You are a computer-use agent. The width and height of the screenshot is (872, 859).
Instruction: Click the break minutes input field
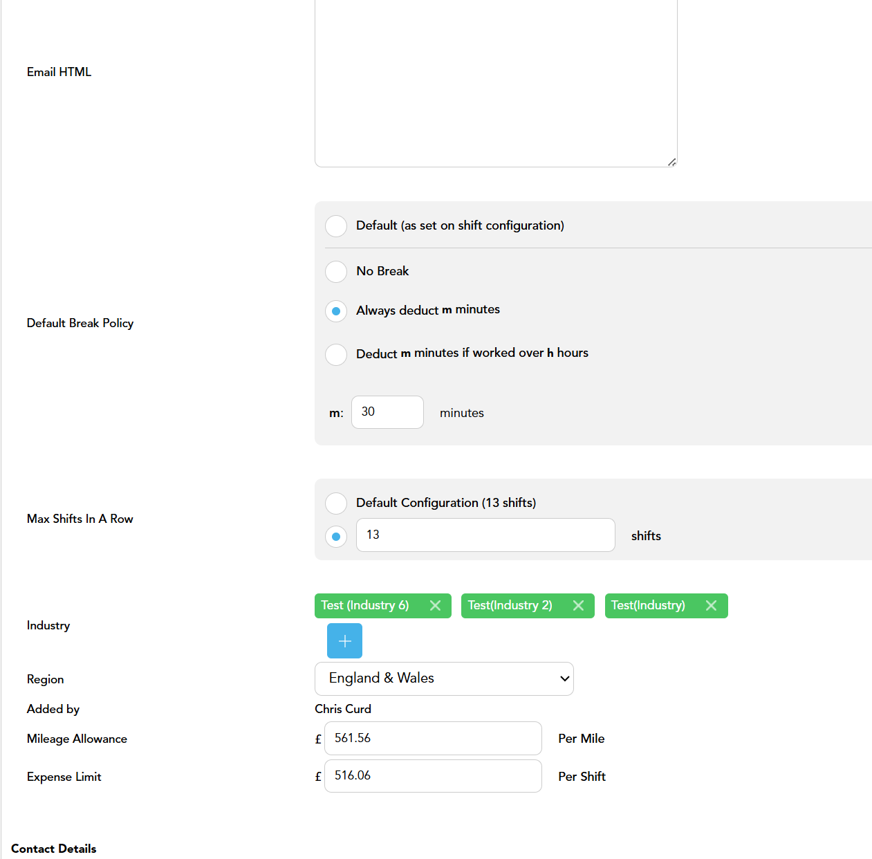pyautogui.click(x=387, y=412)
